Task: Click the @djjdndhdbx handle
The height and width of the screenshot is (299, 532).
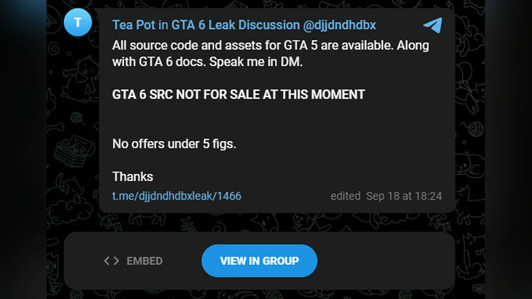Action: pos(340,25)
